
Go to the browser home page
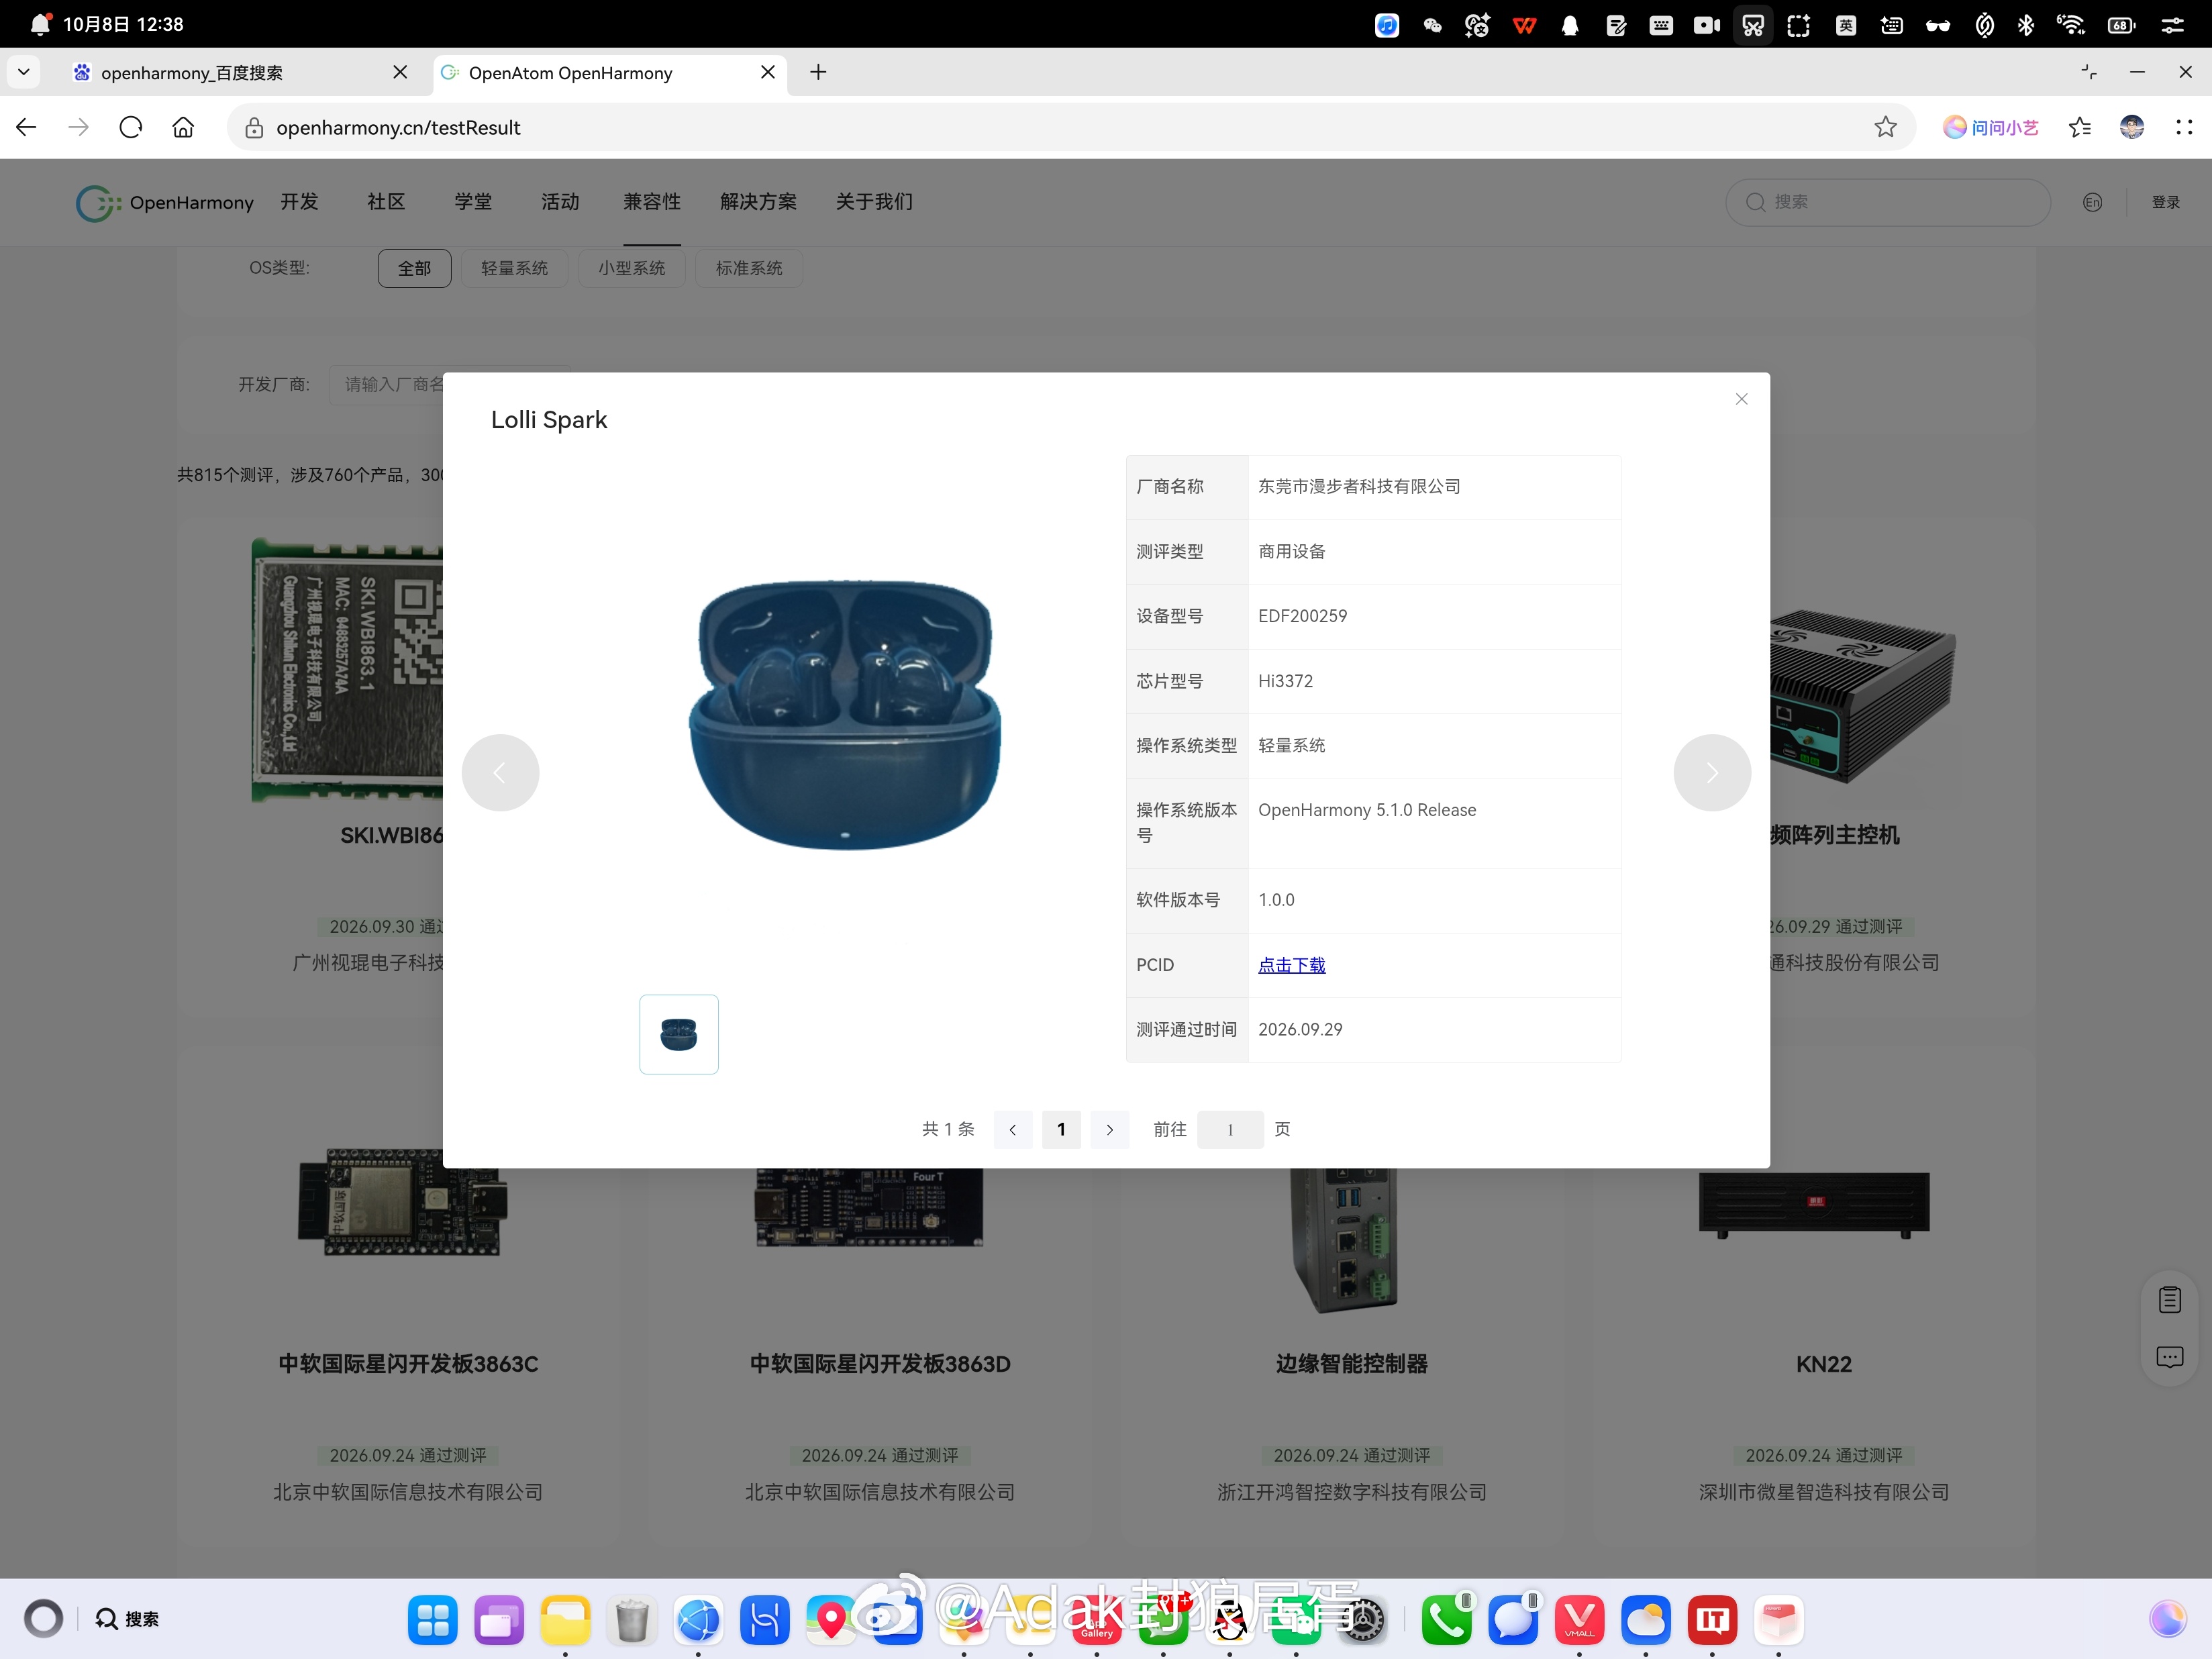183,127
